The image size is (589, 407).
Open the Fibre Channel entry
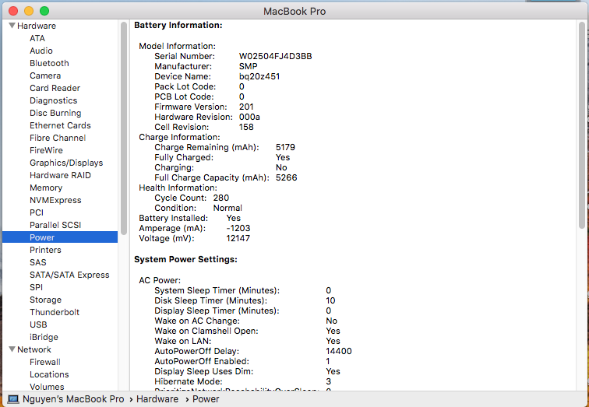coord(58,138)
